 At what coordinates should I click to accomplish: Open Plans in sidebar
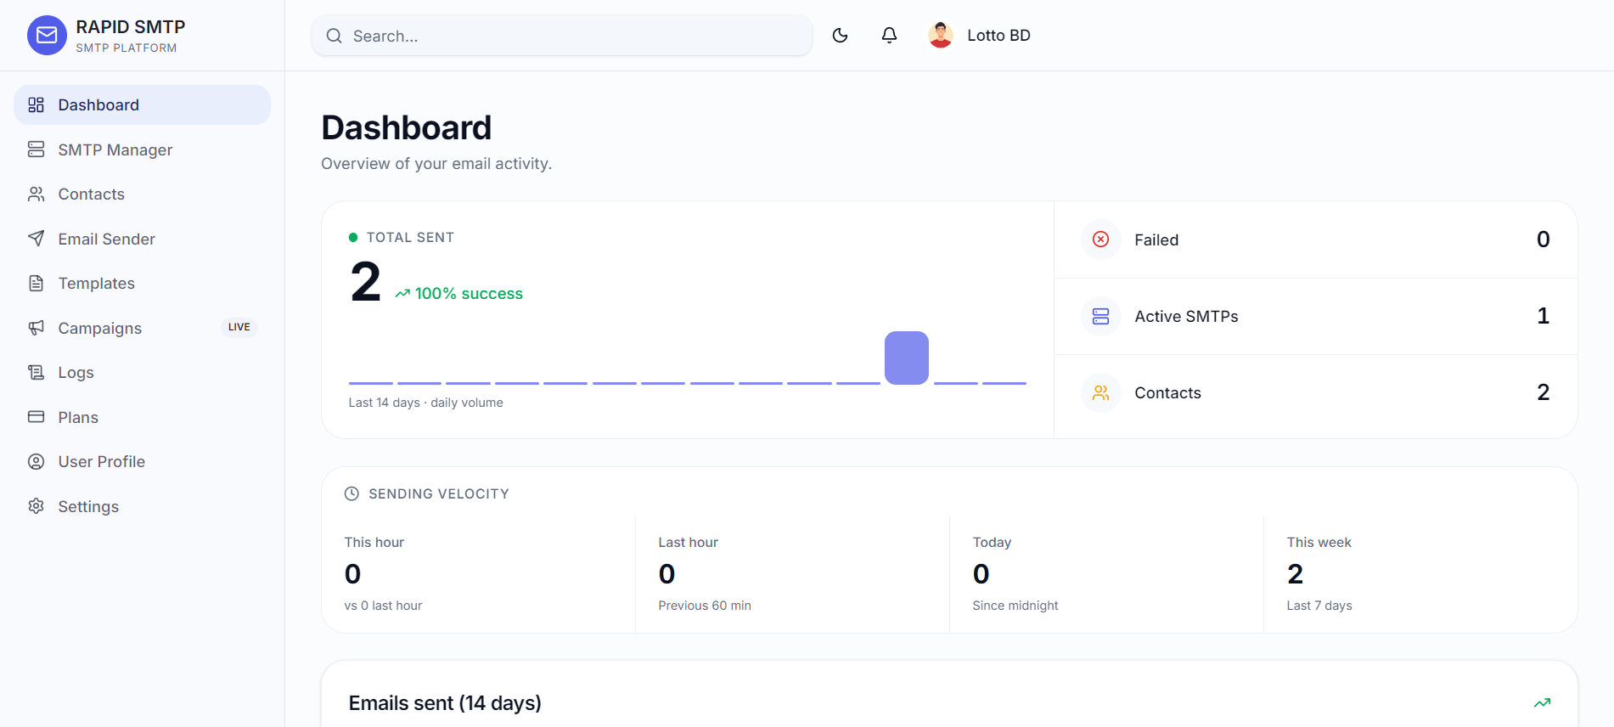pos(142,417)
